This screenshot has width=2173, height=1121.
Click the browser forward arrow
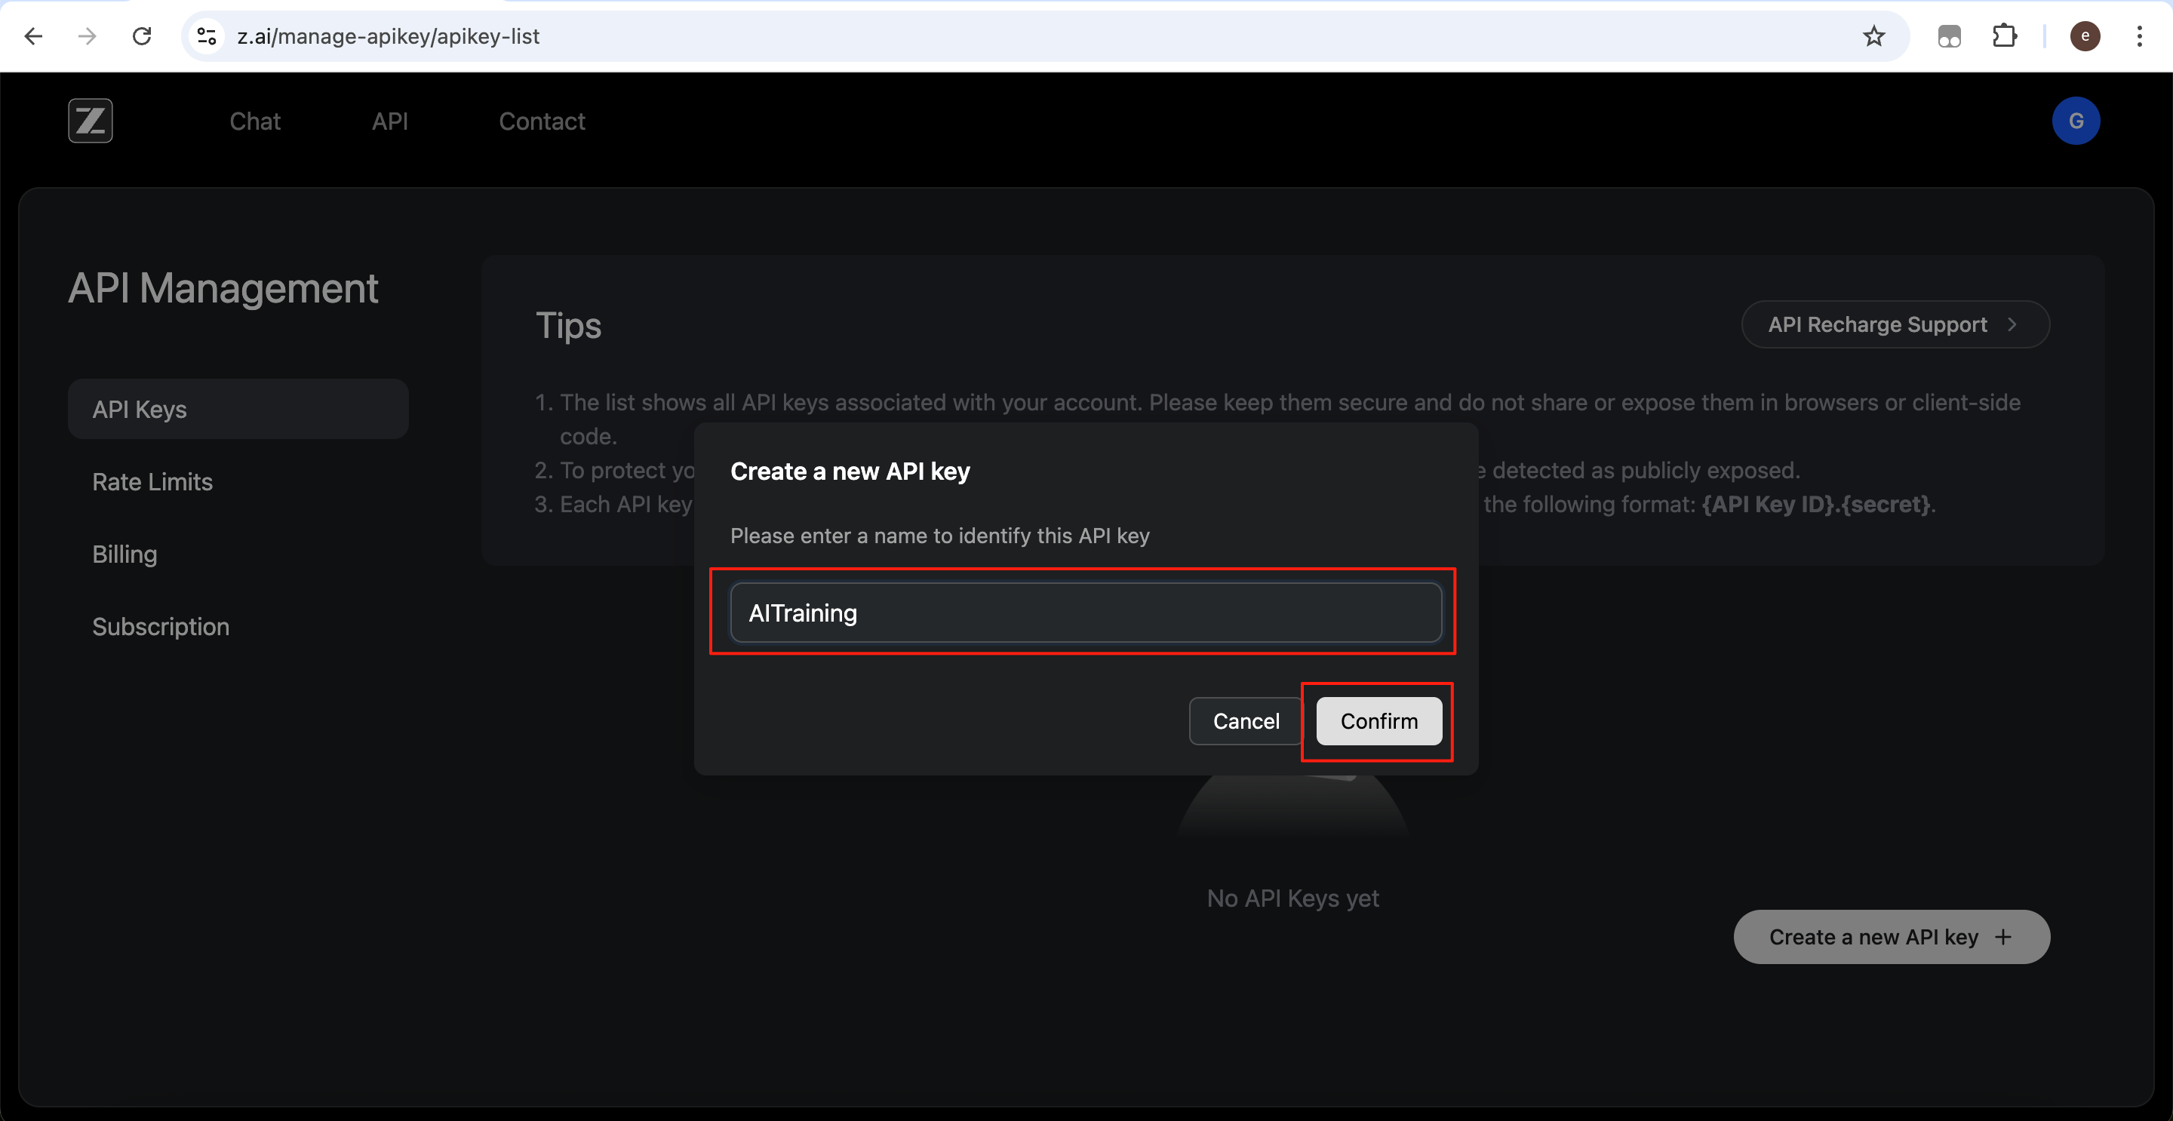tap(87, 36)
